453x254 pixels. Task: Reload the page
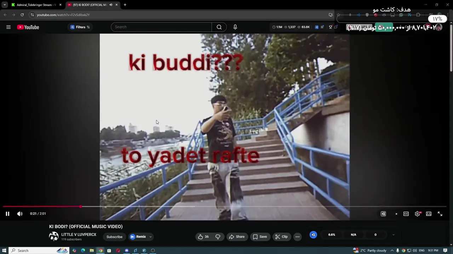22,15
